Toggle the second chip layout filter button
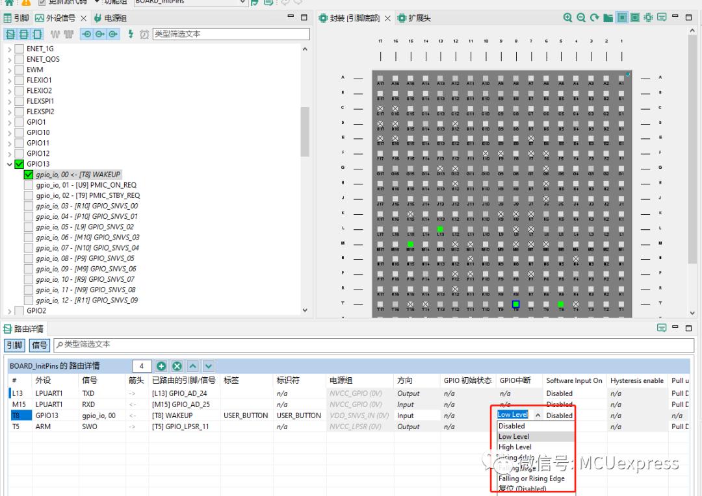 click(x=24, y=34)
